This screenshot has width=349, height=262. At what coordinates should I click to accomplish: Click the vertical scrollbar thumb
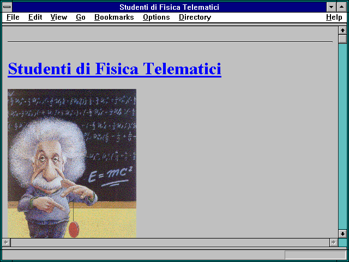pos(342,39)
